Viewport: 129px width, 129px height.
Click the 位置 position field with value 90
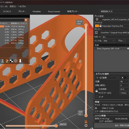124,82
